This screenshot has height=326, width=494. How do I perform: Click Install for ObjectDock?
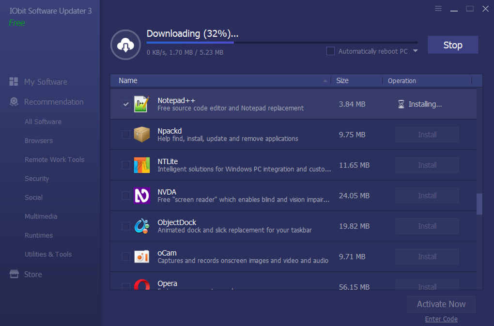[427, 226]
